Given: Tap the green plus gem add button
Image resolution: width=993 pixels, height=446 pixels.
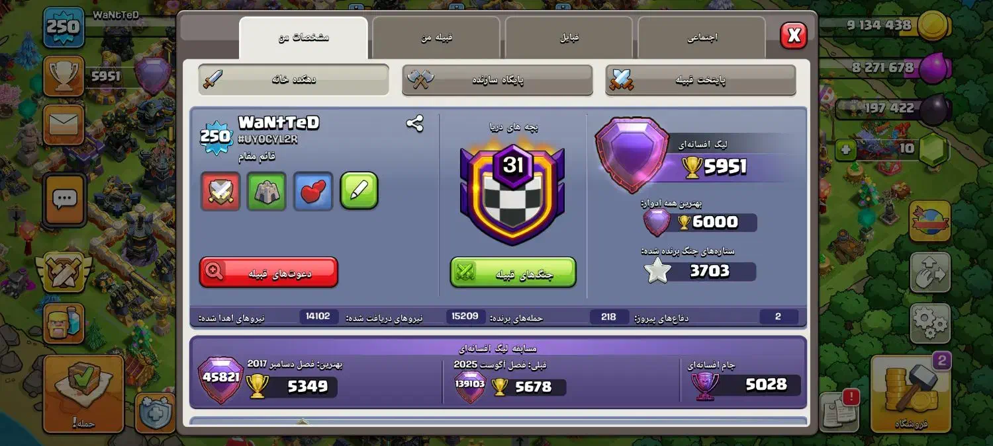Looking at the screenshot, I should point(845,149).
